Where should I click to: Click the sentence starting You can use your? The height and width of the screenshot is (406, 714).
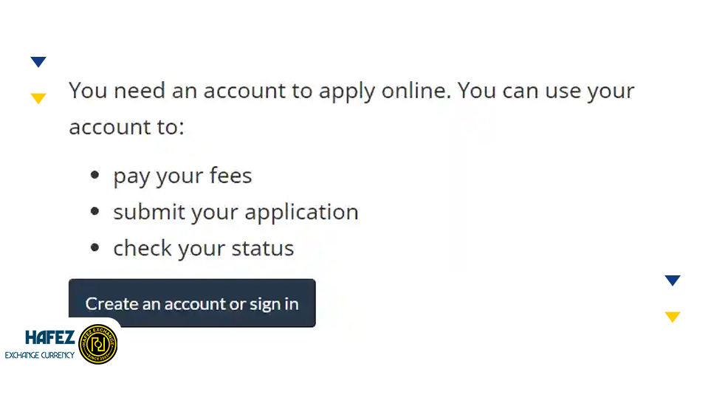coord(546,91)
